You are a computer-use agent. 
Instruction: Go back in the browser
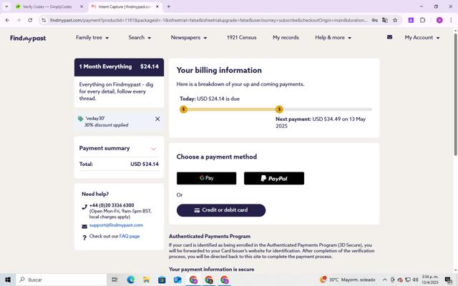[x=7, y=20]
